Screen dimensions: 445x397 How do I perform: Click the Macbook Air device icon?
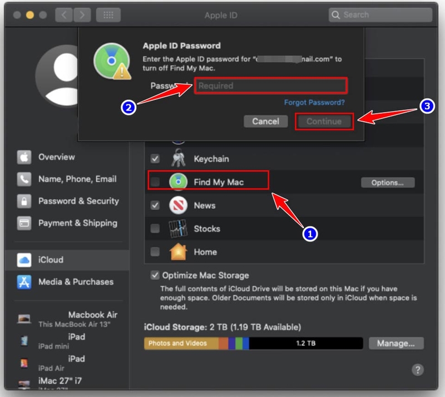coord(24,319)
